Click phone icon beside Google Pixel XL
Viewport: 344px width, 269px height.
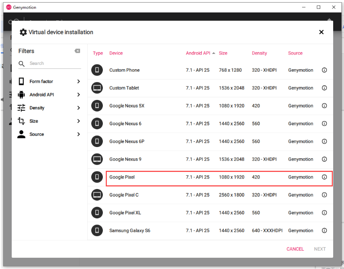(x=97, y=213)
